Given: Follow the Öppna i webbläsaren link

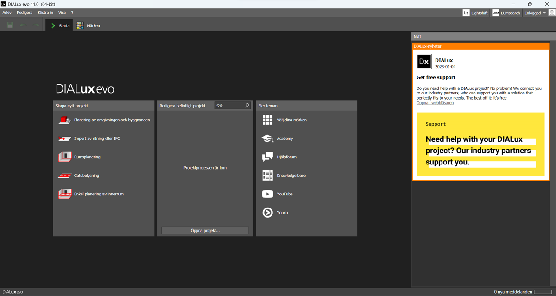Looking at the screenshot, I should [435, 103].
